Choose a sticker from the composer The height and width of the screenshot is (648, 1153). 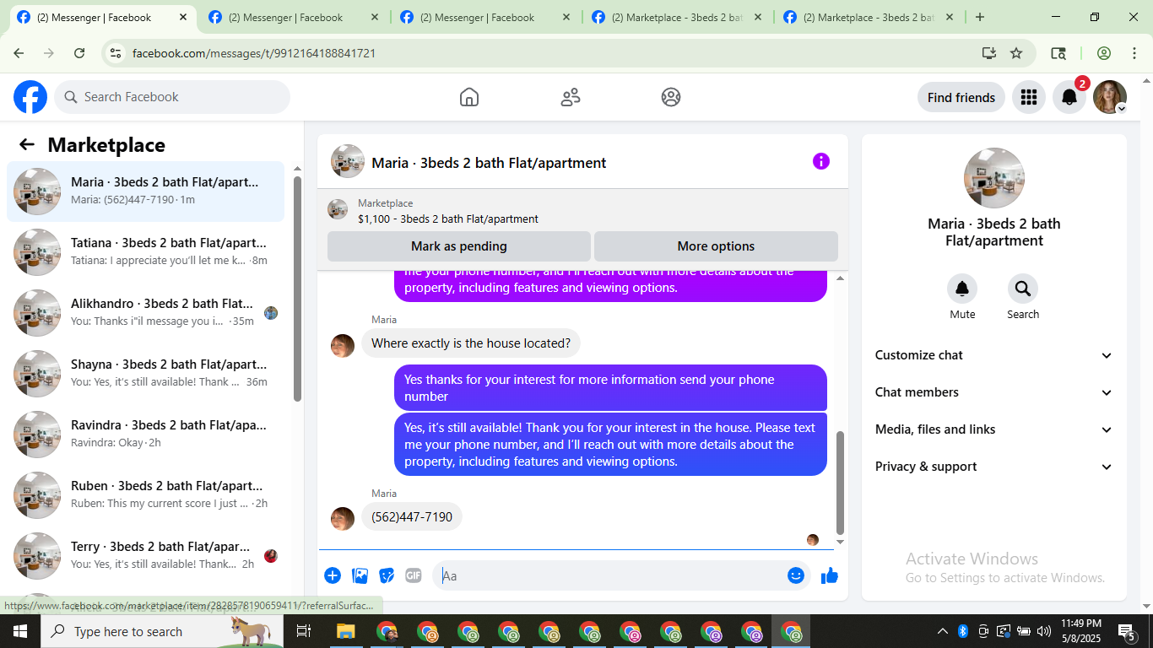pyautogui.click(x=387, y=575)
